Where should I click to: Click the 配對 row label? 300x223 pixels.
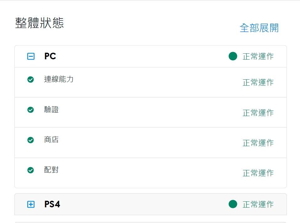click(51, 170)
